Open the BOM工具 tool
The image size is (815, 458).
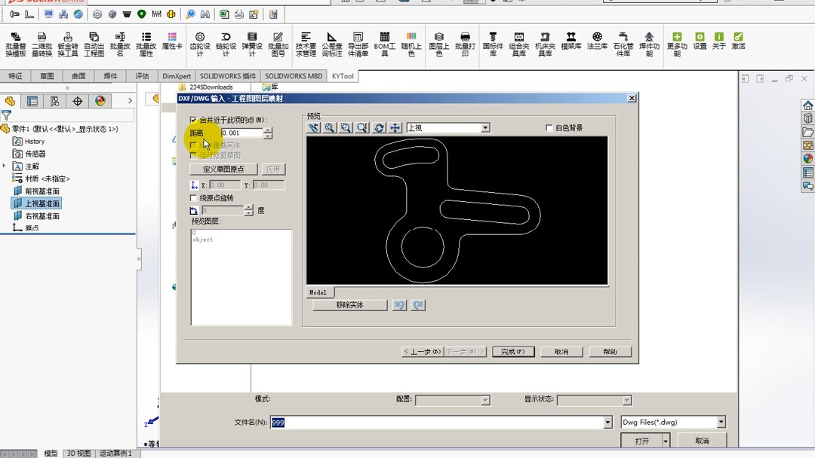[x=384, y=41]
